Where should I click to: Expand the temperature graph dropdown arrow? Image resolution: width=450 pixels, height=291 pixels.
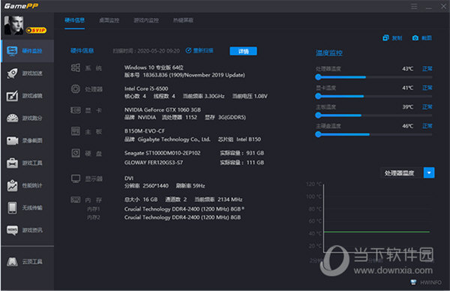coord(429,172)
